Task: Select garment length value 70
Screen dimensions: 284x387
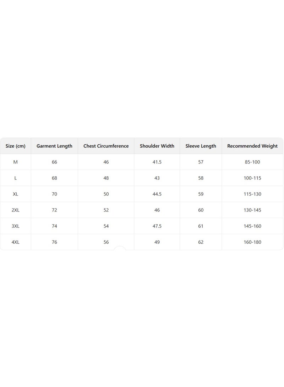Action: point(54,194)
